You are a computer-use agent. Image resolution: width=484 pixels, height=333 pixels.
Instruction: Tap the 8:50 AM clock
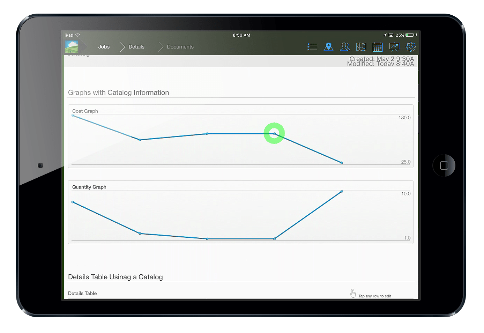coord(241,35)
